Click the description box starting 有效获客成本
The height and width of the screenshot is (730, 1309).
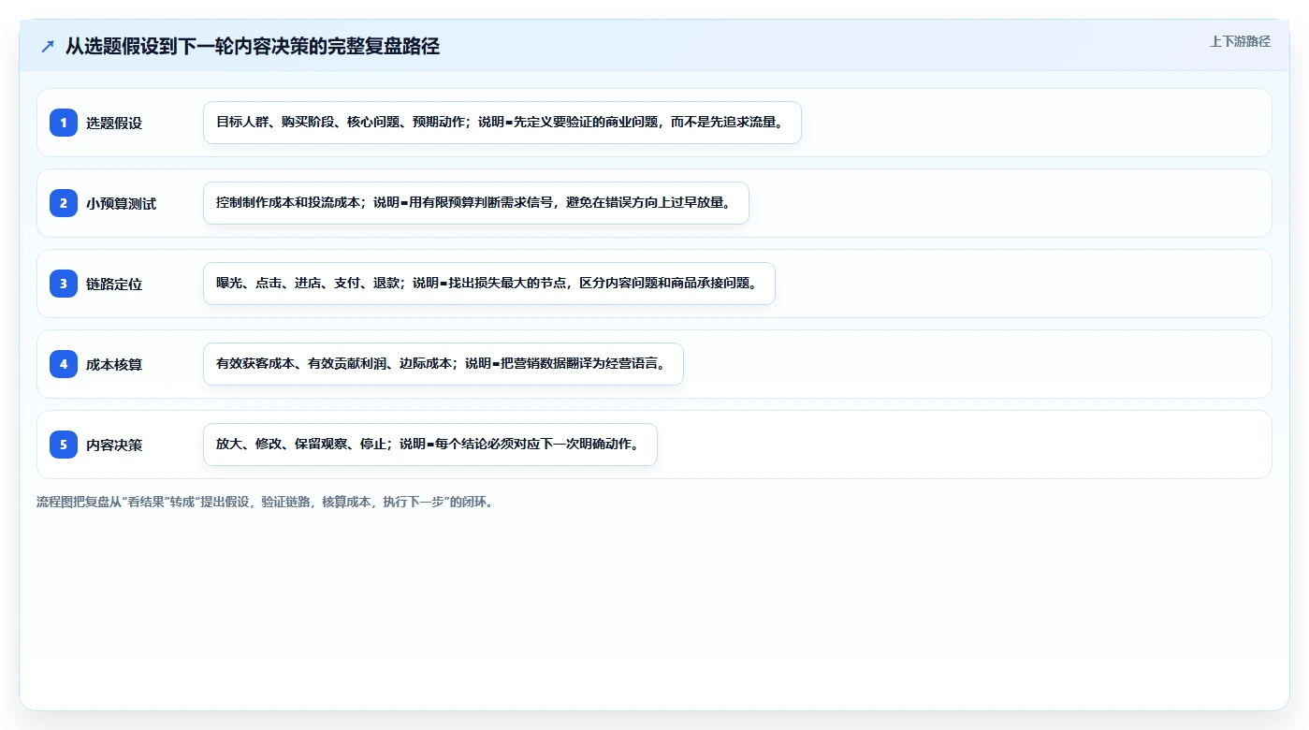pyautogui.click(x=444, y=364)
